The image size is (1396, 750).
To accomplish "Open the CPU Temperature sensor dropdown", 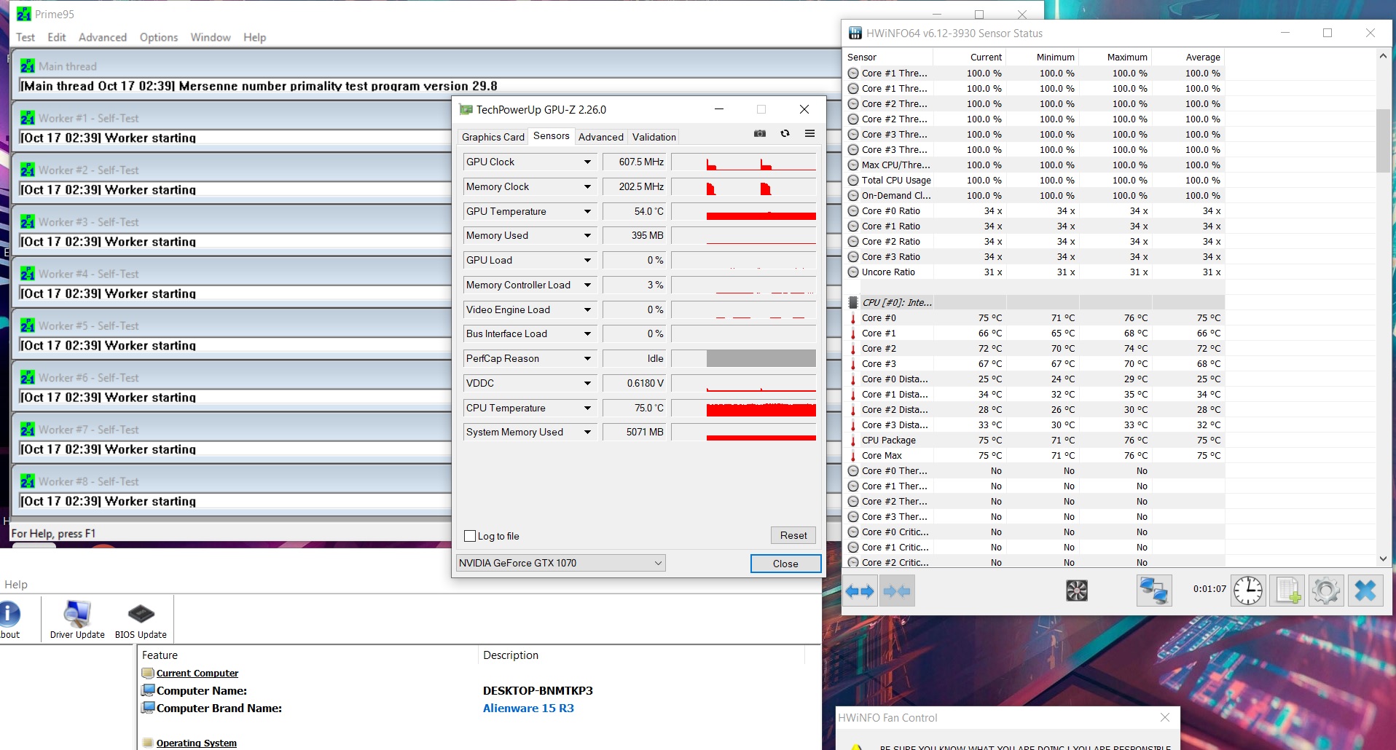I will pos(587,408).
